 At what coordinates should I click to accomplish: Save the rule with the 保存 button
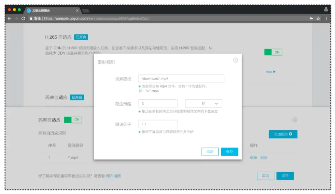click(x=230, y=151)
